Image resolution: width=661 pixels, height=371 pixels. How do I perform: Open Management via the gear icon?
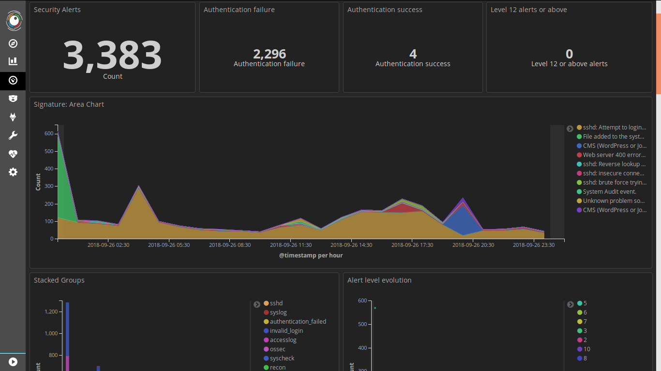tap(13, 172)
